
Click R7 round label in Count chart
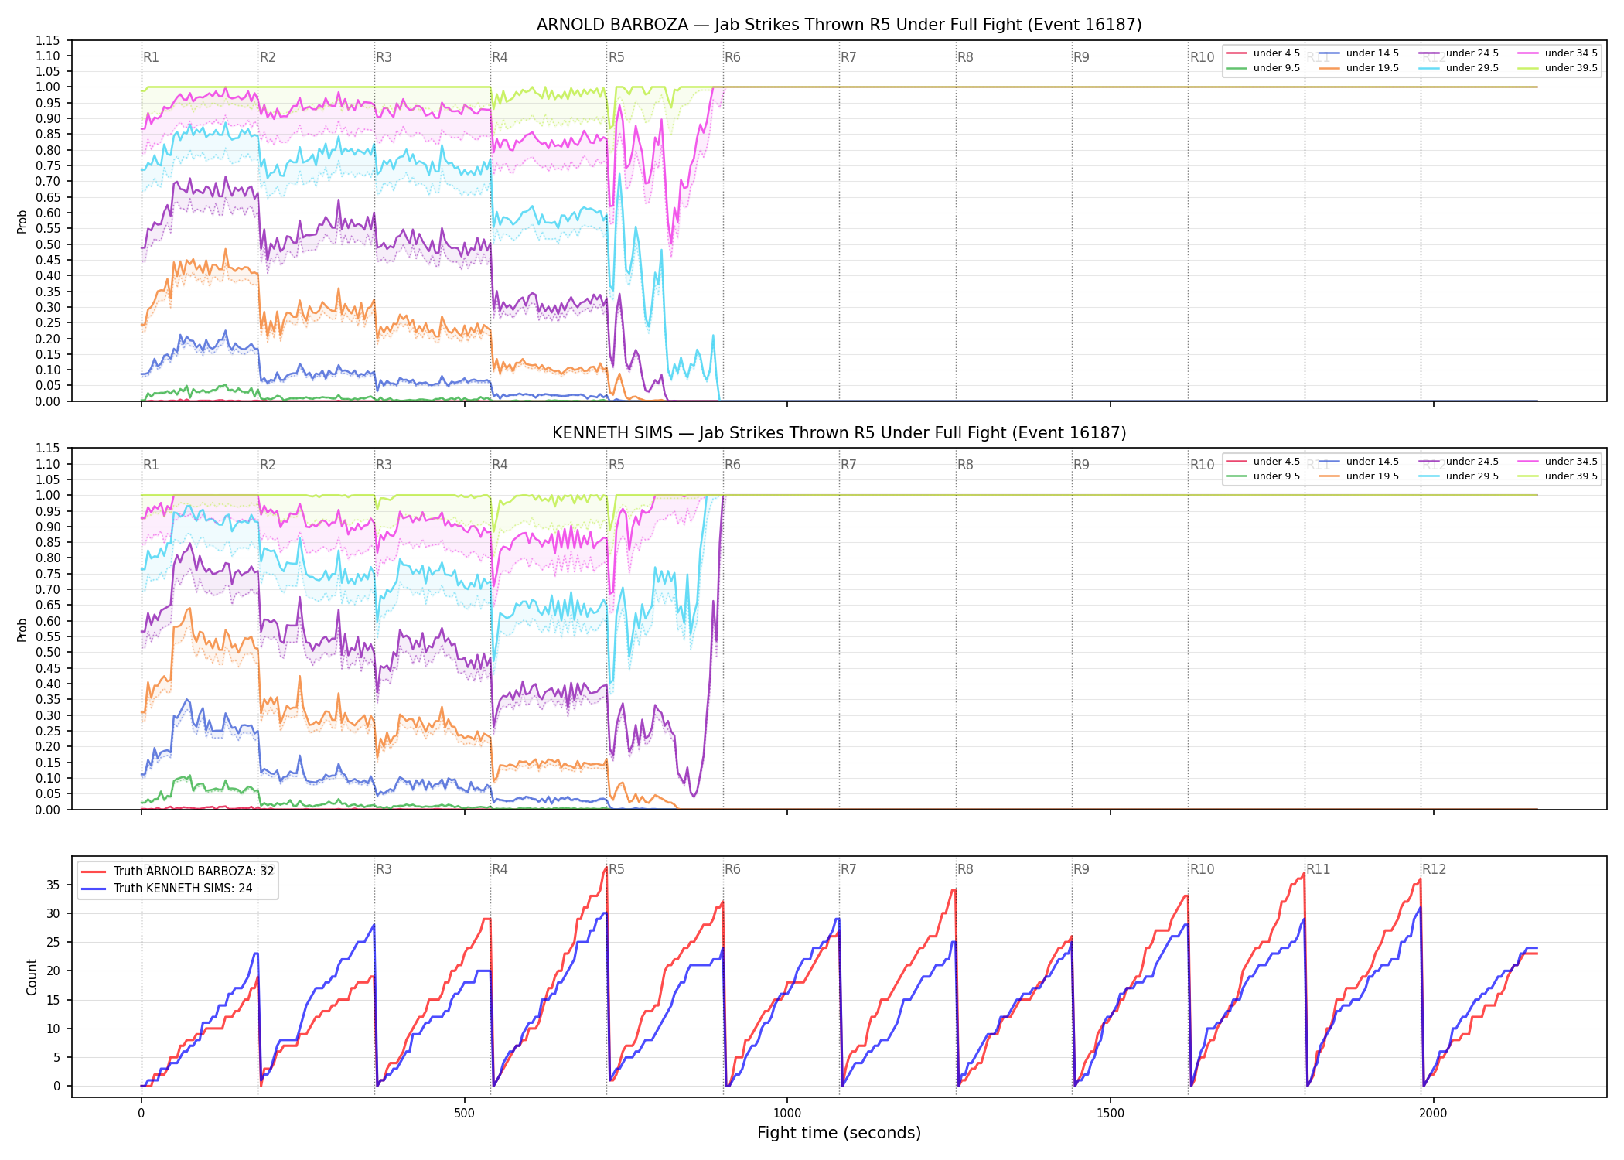coord(848,869)
